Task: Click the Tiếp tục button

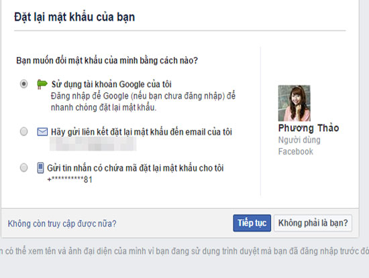Action: coord(252,223)
